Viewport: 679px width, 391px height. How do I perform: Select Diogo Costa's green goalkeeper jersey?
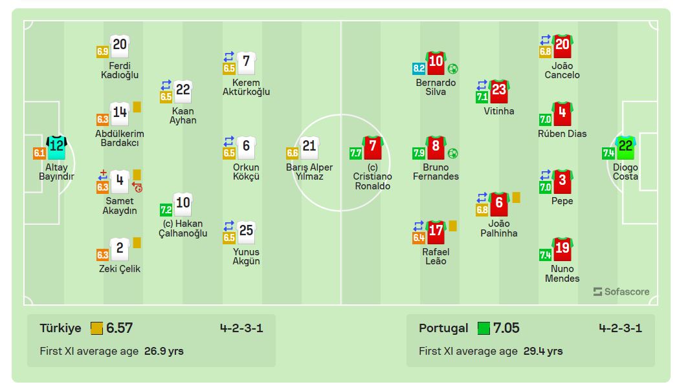625,147
